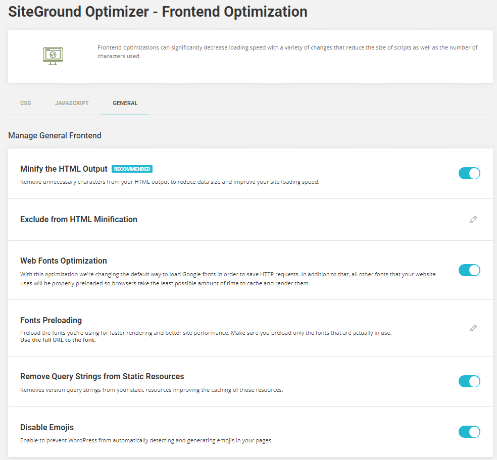Select the General tab
The height and width of the screenshot is (460, 497).
pyautogui.click(x=125, y=103)
